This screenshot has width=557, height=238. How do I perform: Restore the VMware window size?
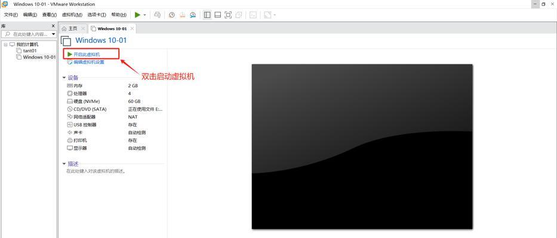(543, 4)
